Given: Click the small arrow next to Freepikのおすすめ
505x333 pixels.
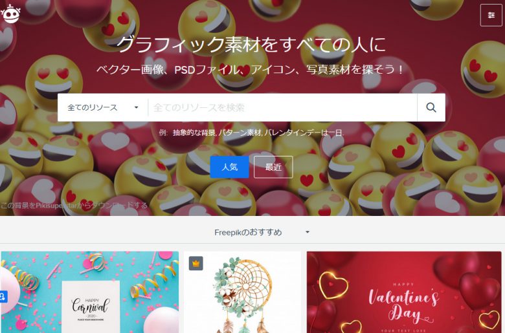Looking at the screenshot, I should tap(308, 232).
